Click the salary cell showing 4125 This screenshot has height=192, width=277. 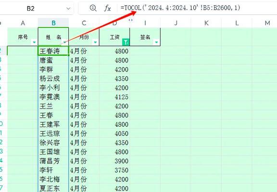[x=114, y=97]
